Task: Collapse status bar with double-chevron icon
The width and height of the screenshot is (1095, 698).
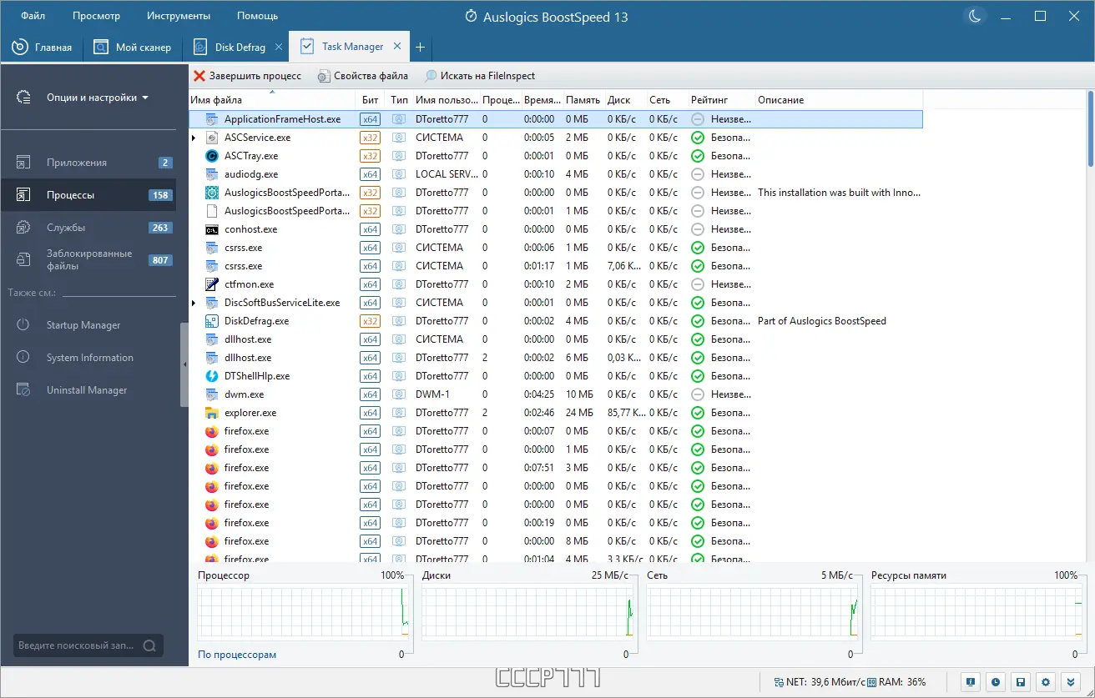Action: coord(1070,681)
